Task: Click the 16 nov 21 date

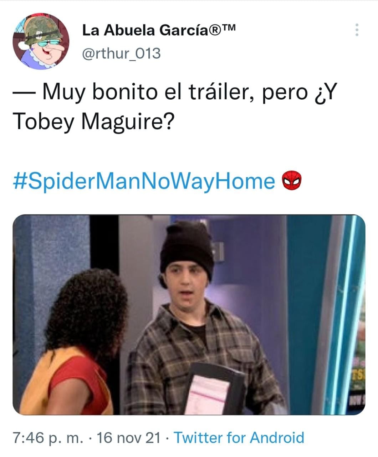Action: [x=128, y=438]
